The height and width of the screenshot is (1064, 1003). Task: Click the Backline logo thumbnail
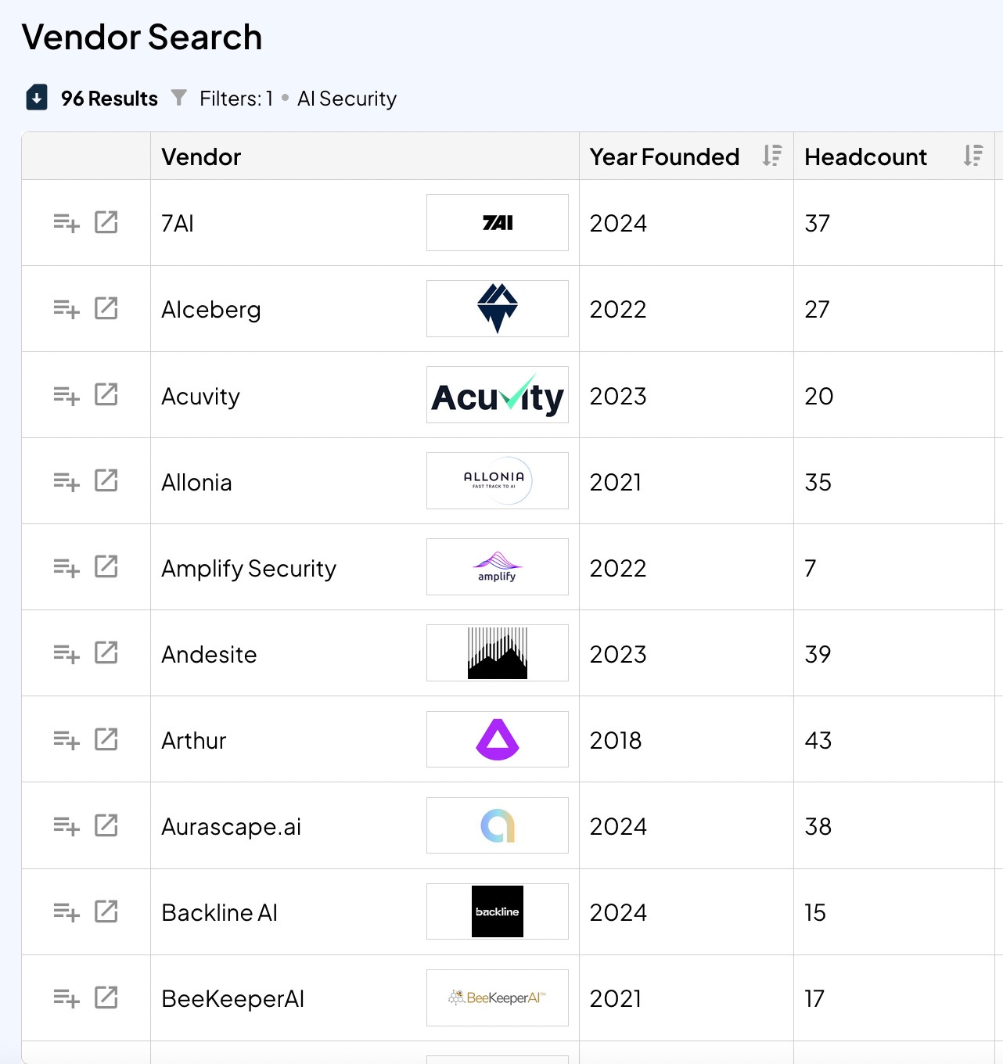pyautogui.click(x=498, y=911)
